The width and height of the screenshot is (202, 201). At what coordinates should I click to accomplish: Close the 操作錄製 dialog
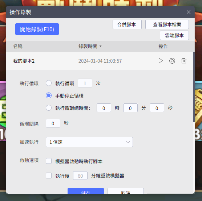189,12
